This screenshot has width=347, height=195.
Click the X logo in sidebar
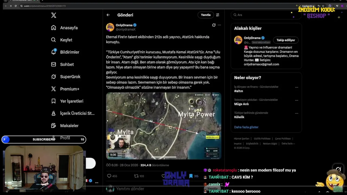point(54,15)
